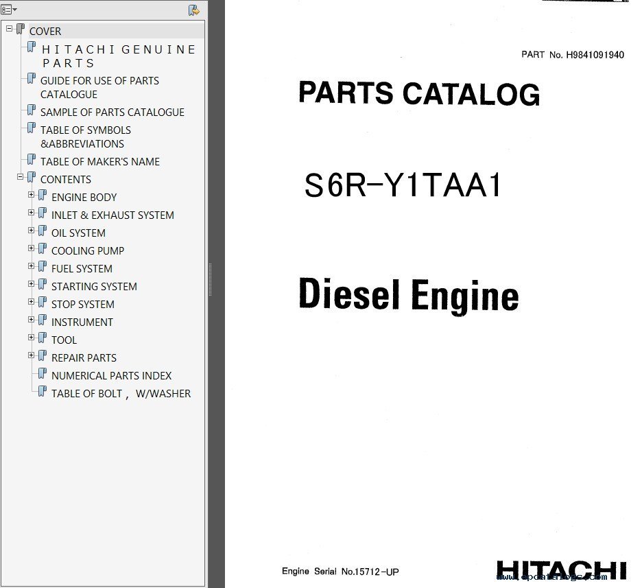Click the OIL SYSTEM bookmark icon
The height and width of the screenshot is (588, 642).
43,231
